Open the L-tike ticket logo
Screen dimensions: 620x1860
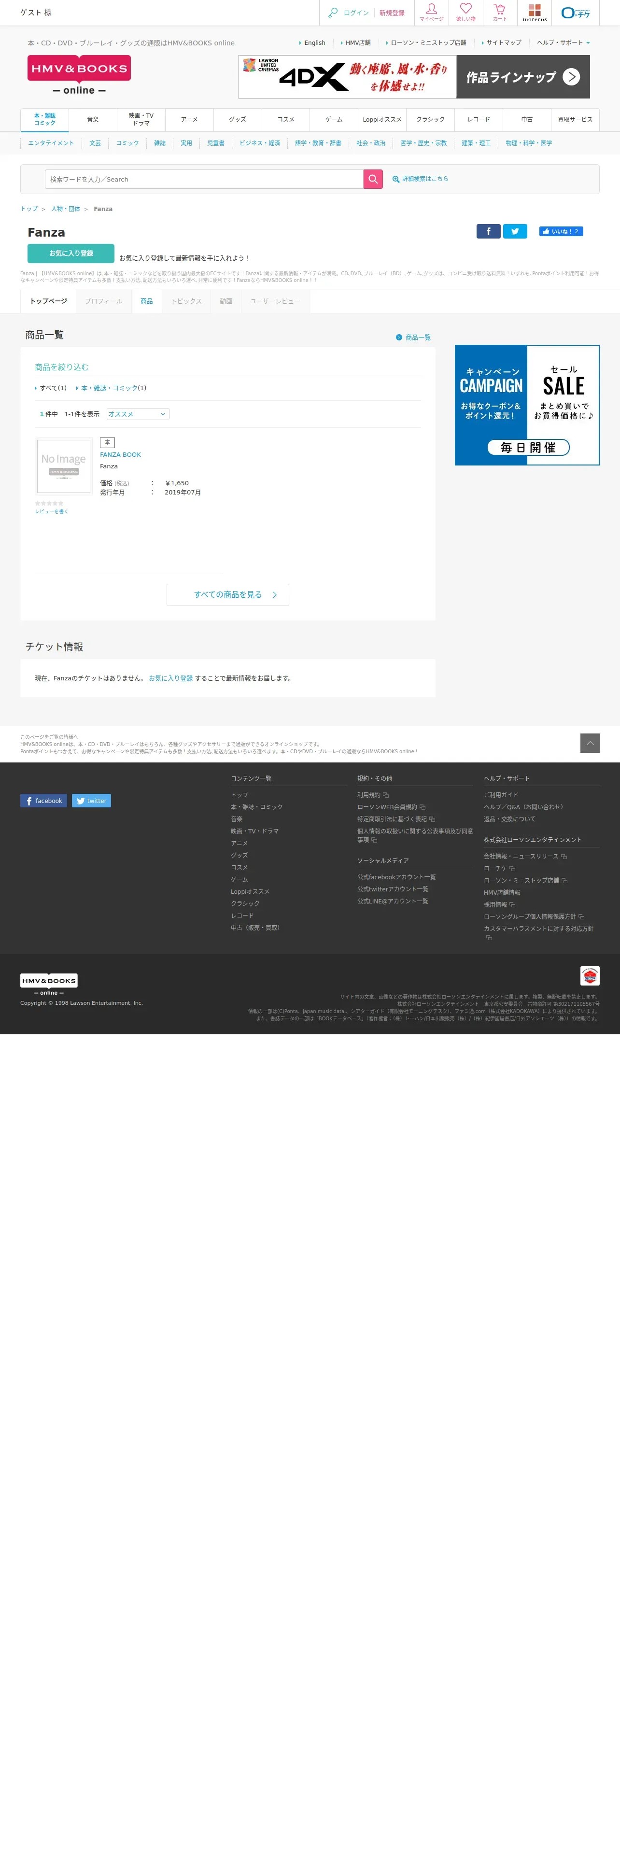coord(576,13)
